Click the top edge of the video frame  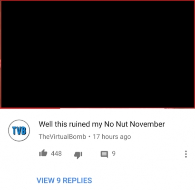97,0
